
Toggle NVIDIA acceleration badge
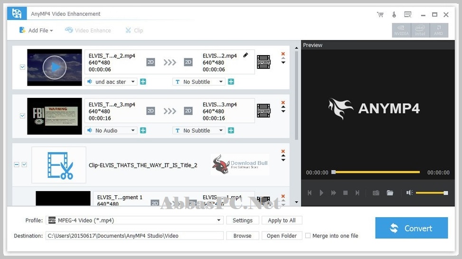(401, 30)
